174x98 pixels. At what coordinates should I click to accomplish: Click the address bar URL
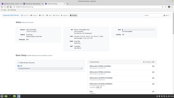(x=24, y=7)
